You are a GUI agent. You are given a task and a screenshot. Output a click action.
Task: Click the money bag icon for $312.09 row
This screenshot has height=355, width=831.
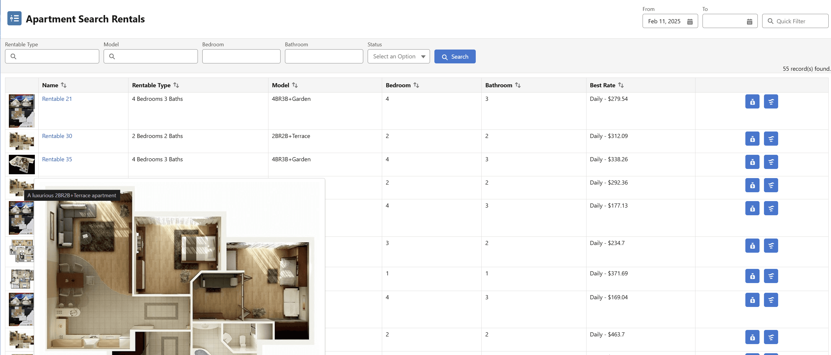(x=752, y=139)
